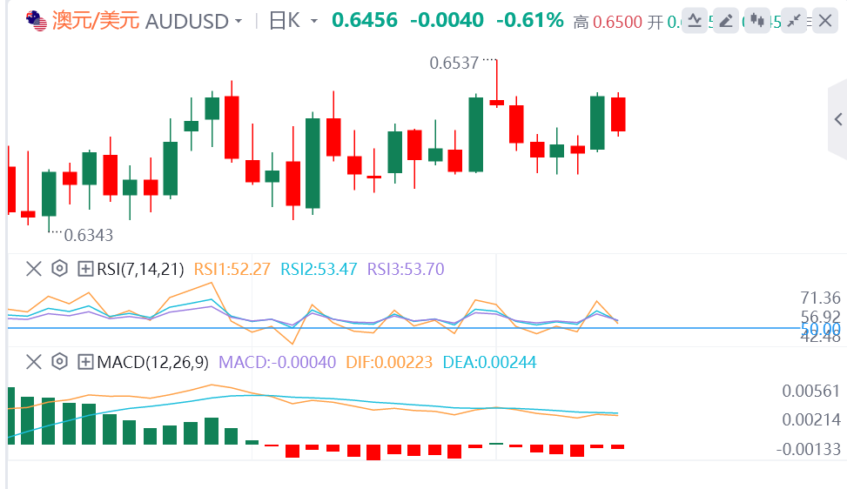Remove the MACD indicator with its X
Image resolution: width=847 pixels, height=489 pixels.
[33, 362]
